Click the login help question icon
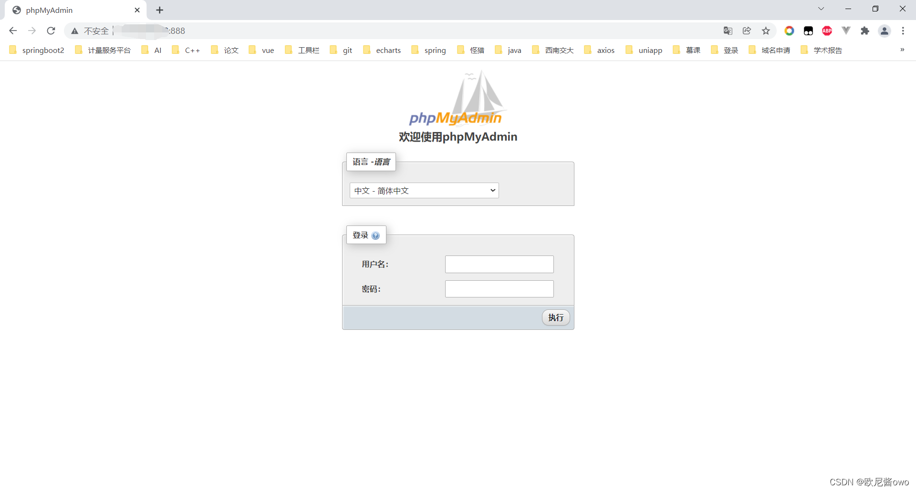Image resolution: width=916 pixels, height=491 pixels. 375,235
